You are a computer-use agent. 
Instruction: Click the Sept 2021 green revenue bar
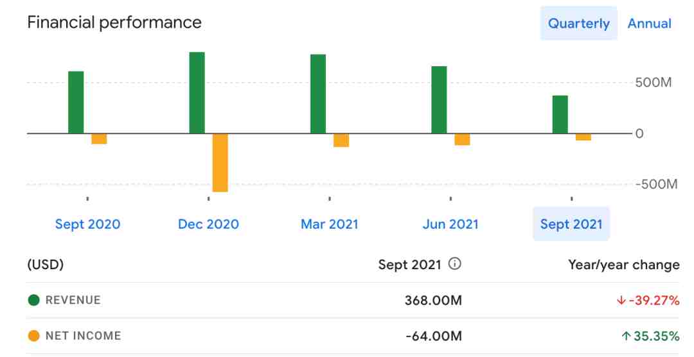560,114
